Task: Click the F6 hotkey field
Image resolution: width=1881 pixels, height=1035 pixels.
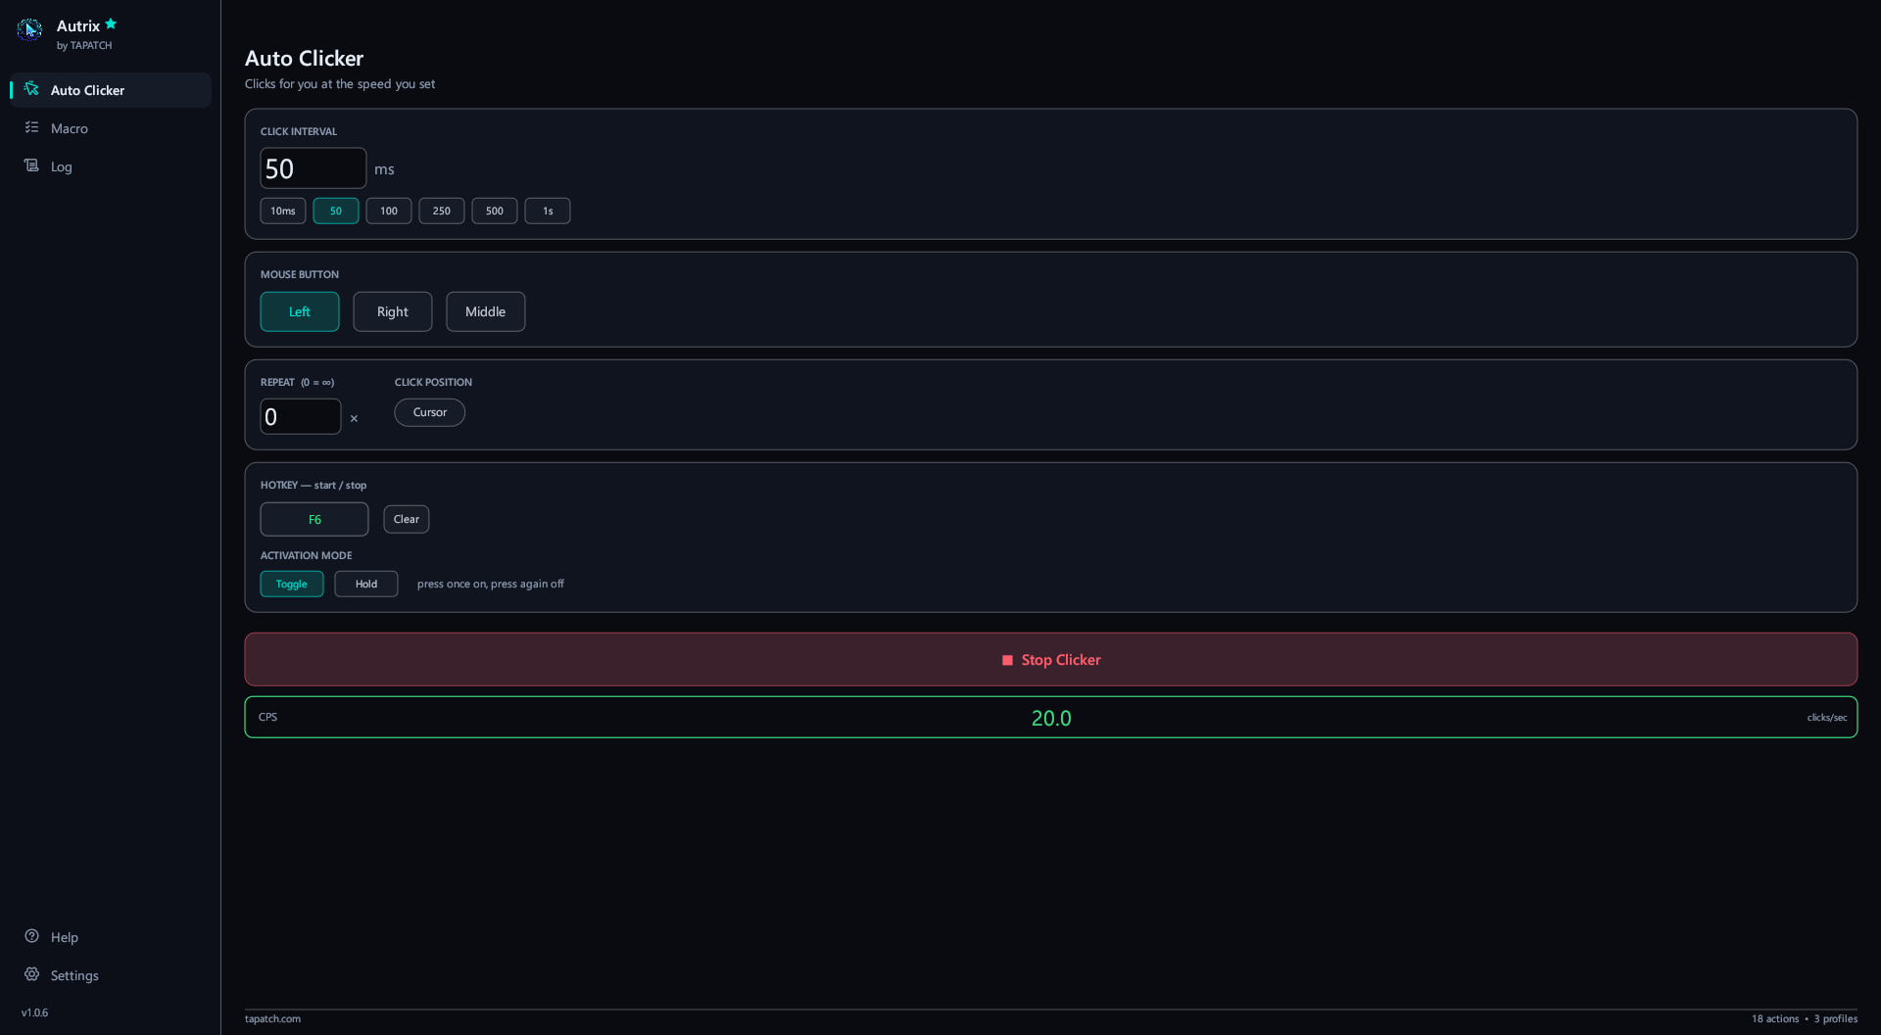Action: point(314,519)
